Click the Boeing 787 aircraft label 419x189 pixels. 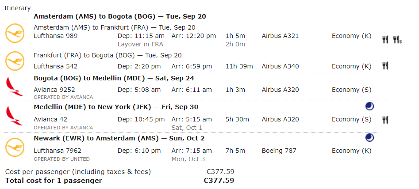pos(279,151)
